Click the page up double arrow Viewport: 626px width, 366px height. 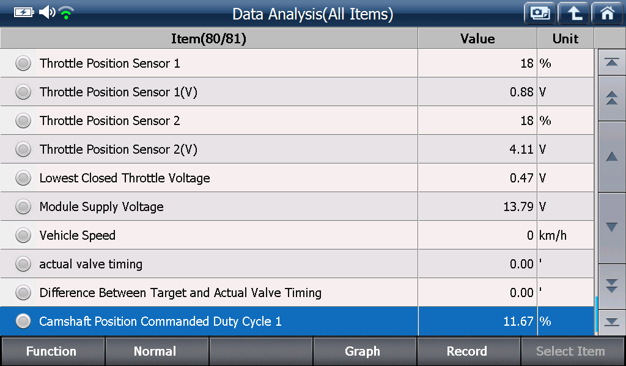(x=611, y=98)
